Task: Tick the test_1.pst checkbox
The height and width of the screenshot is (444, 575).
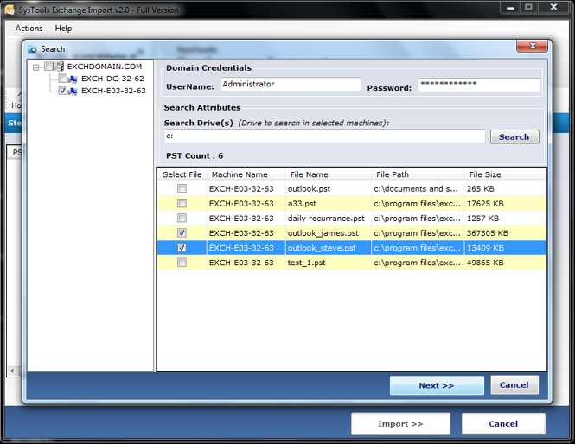Action: (x=182, y=263)
